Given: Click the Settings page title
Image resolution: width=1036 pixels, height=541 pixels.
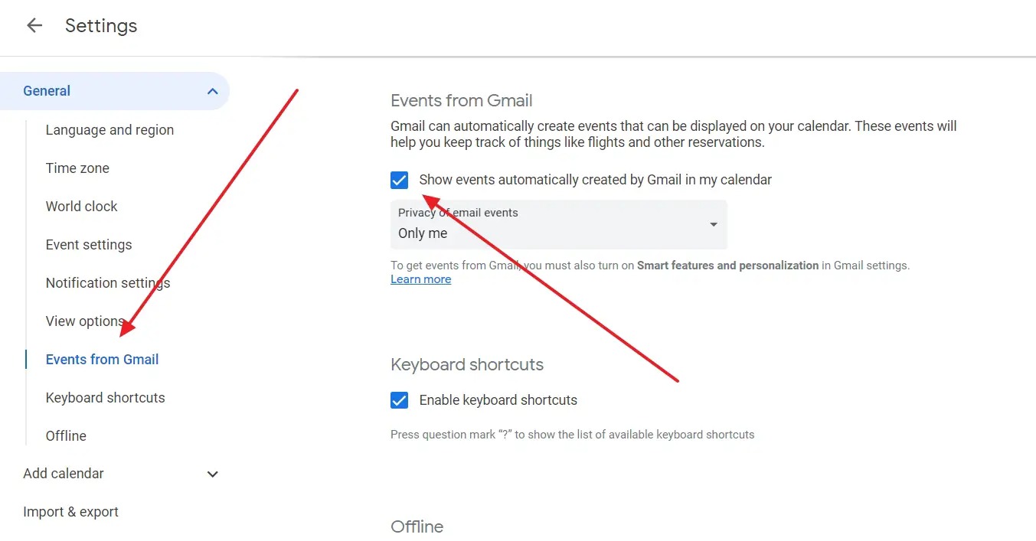Looking at the screenshot, I should (101, 25).
